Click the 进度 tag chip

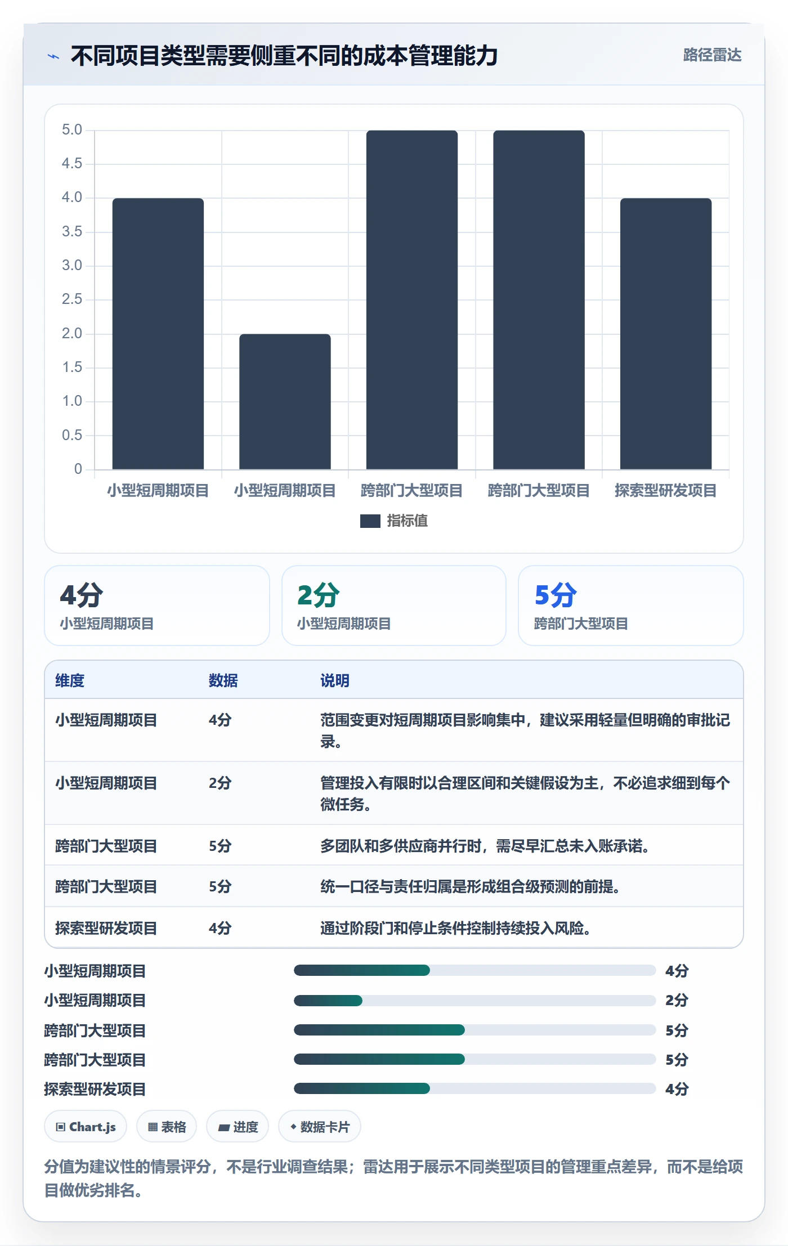point(238,1127)
